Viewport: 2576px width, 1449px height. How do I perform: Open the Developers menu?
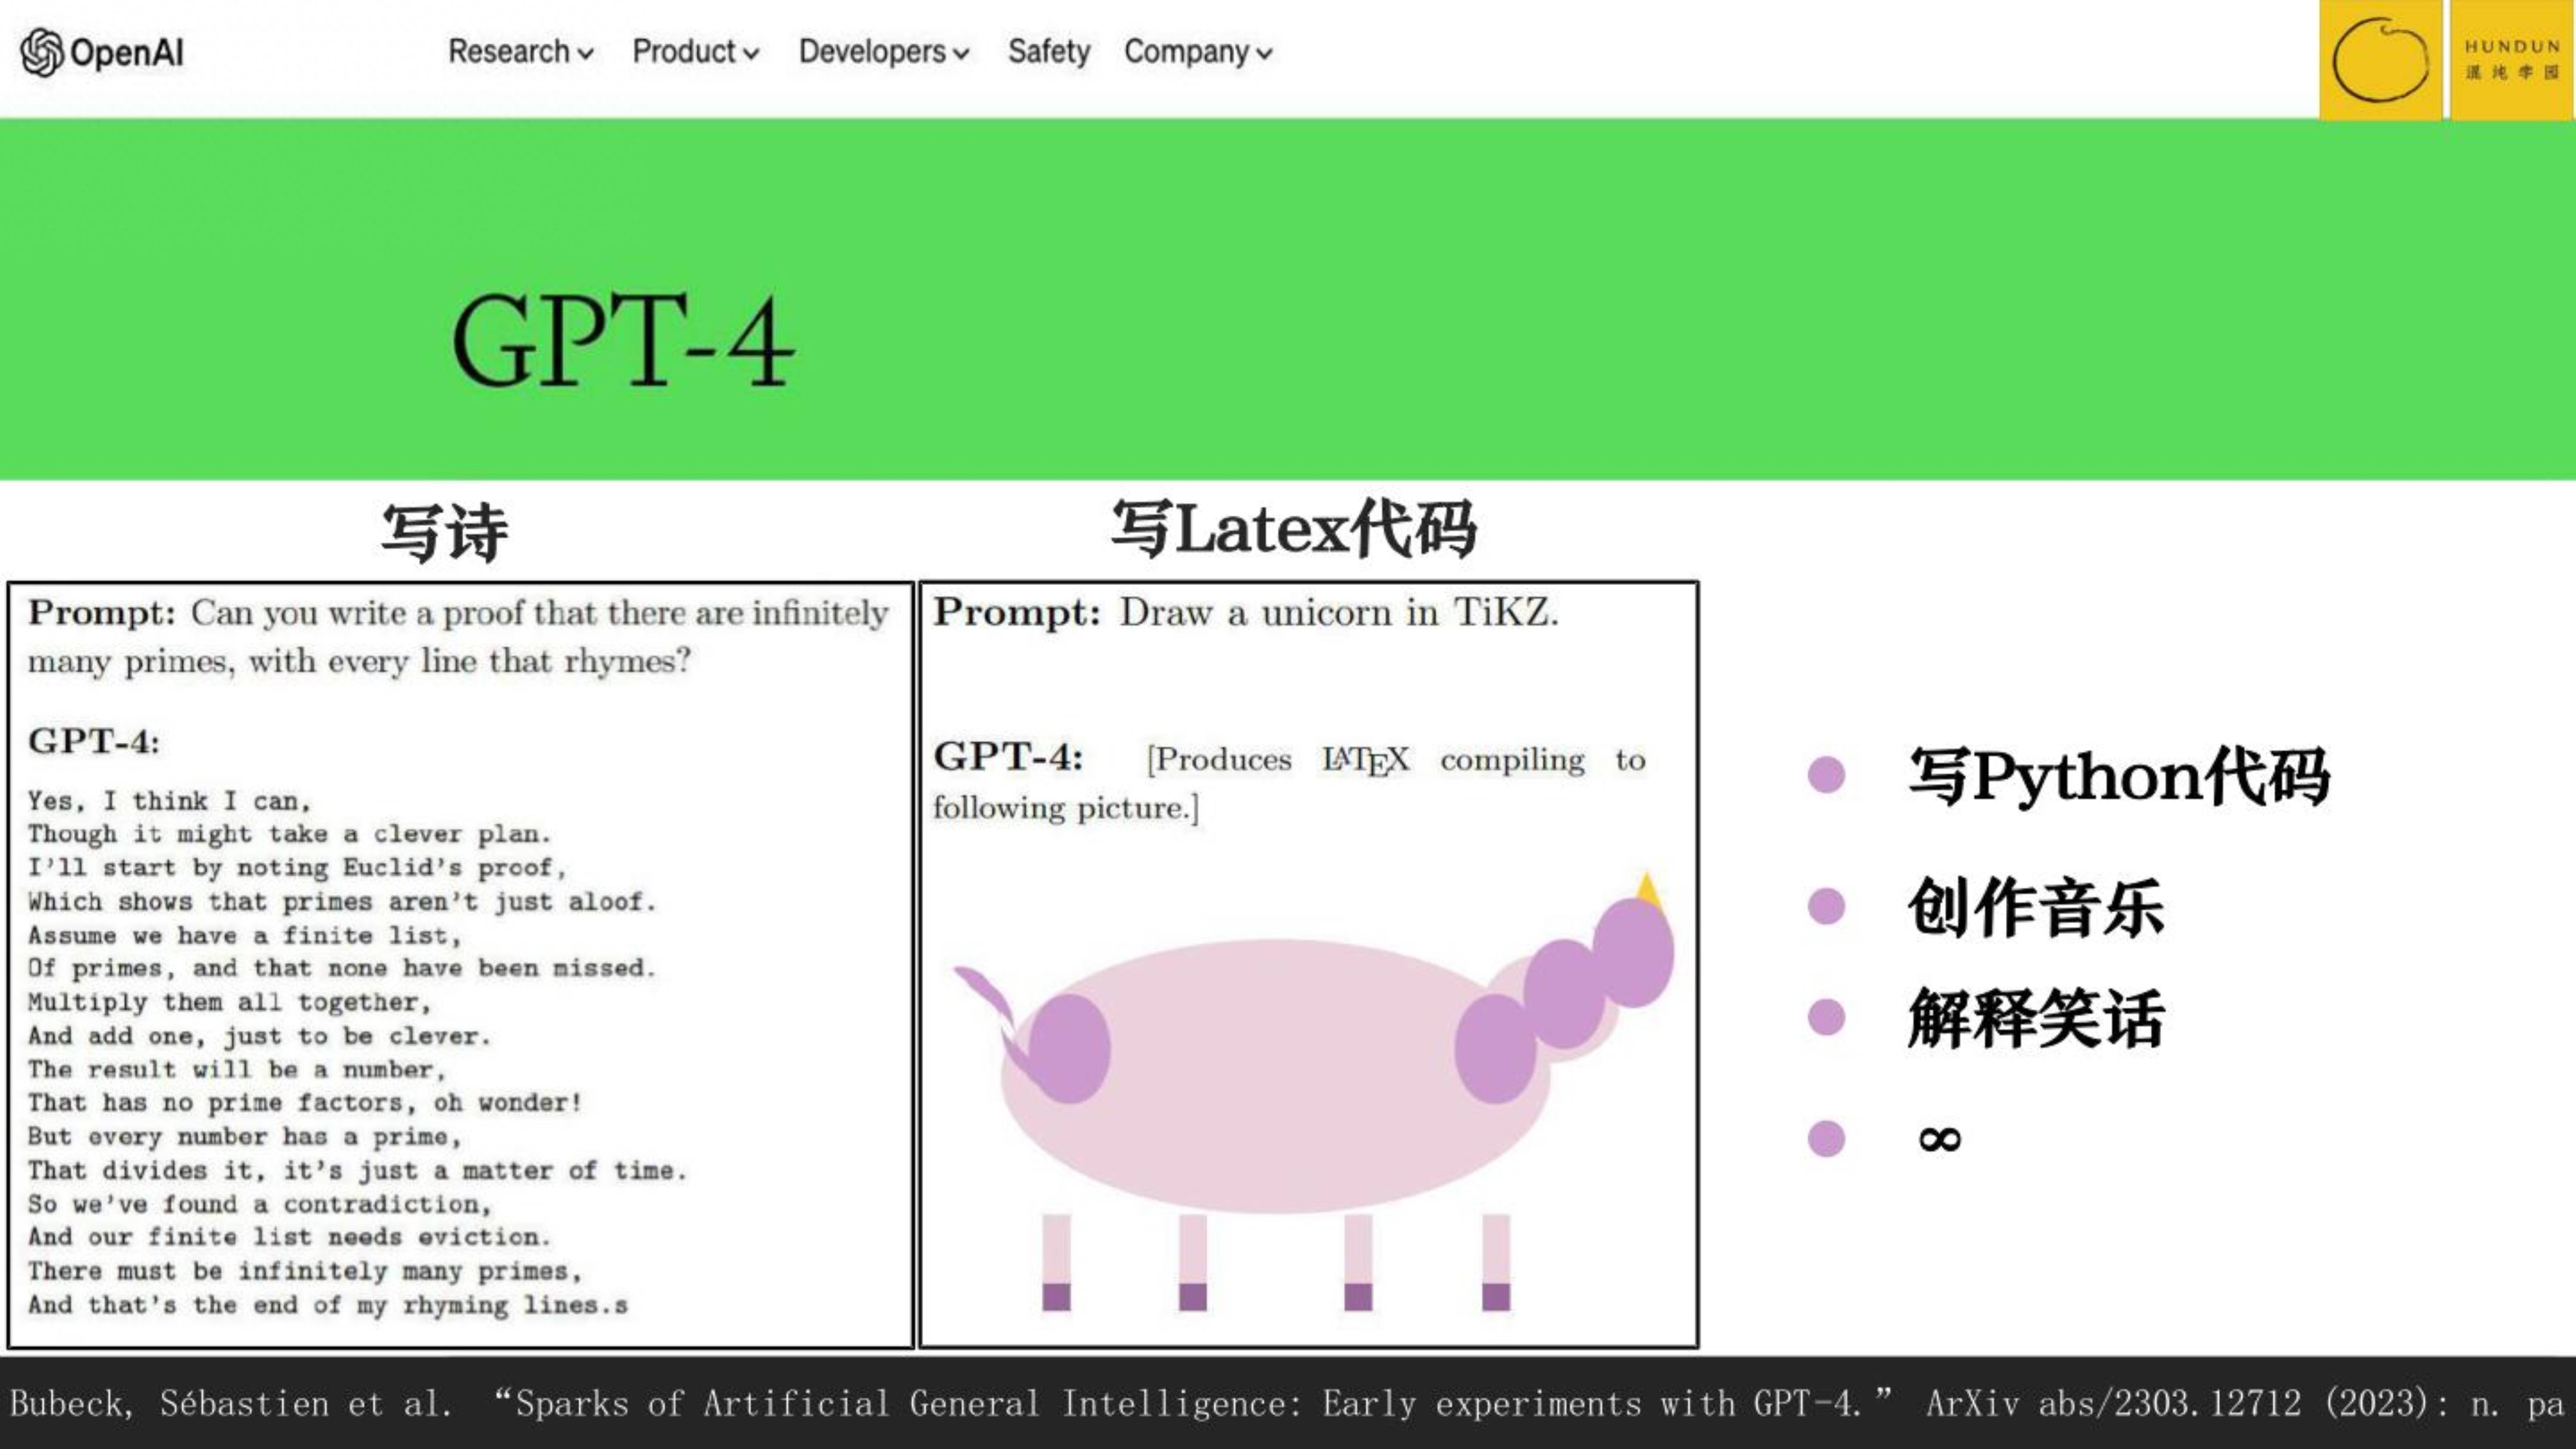point(884,52)
